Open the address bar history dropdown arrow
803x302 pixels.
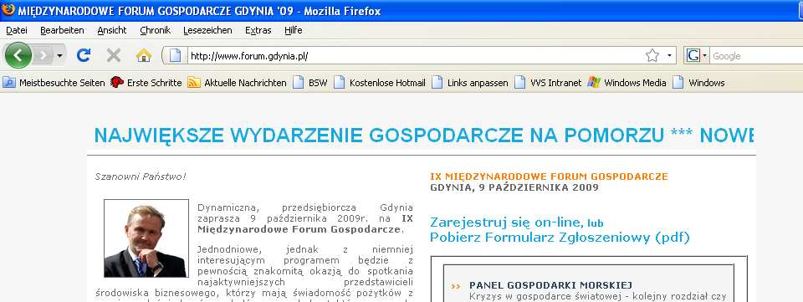669,56
